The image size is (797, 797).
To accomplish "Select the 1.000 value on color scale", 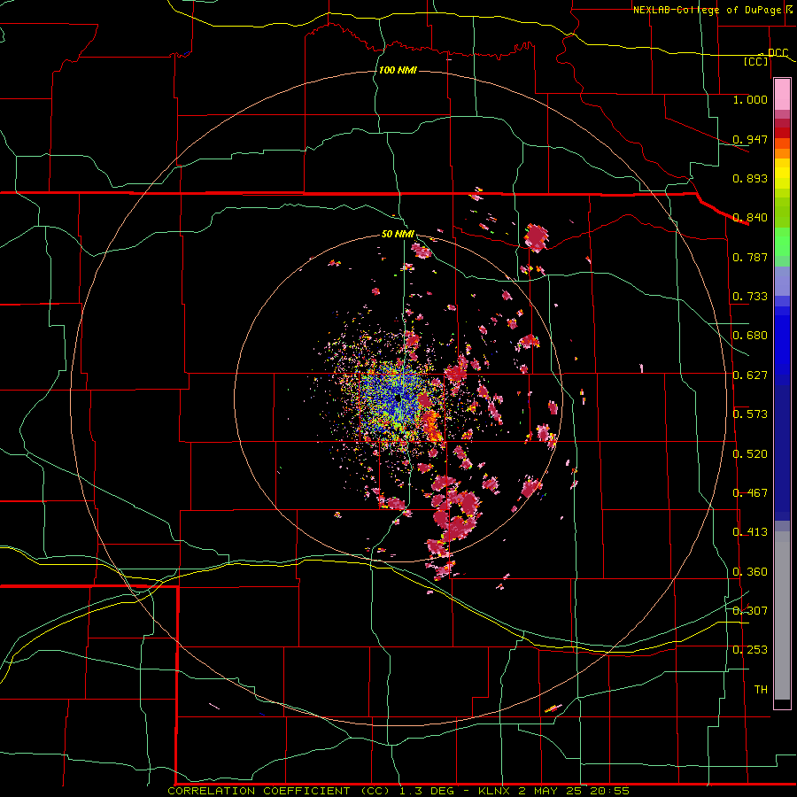I will pos(750,99).
